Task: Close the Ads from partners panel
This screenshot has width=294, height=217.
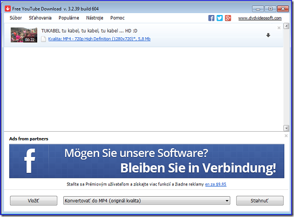Action: 286,136
